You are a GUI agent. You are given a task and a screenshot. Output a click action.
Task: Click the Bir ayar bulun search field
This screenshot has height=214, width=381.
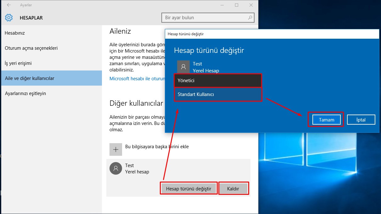click(205, 18)
